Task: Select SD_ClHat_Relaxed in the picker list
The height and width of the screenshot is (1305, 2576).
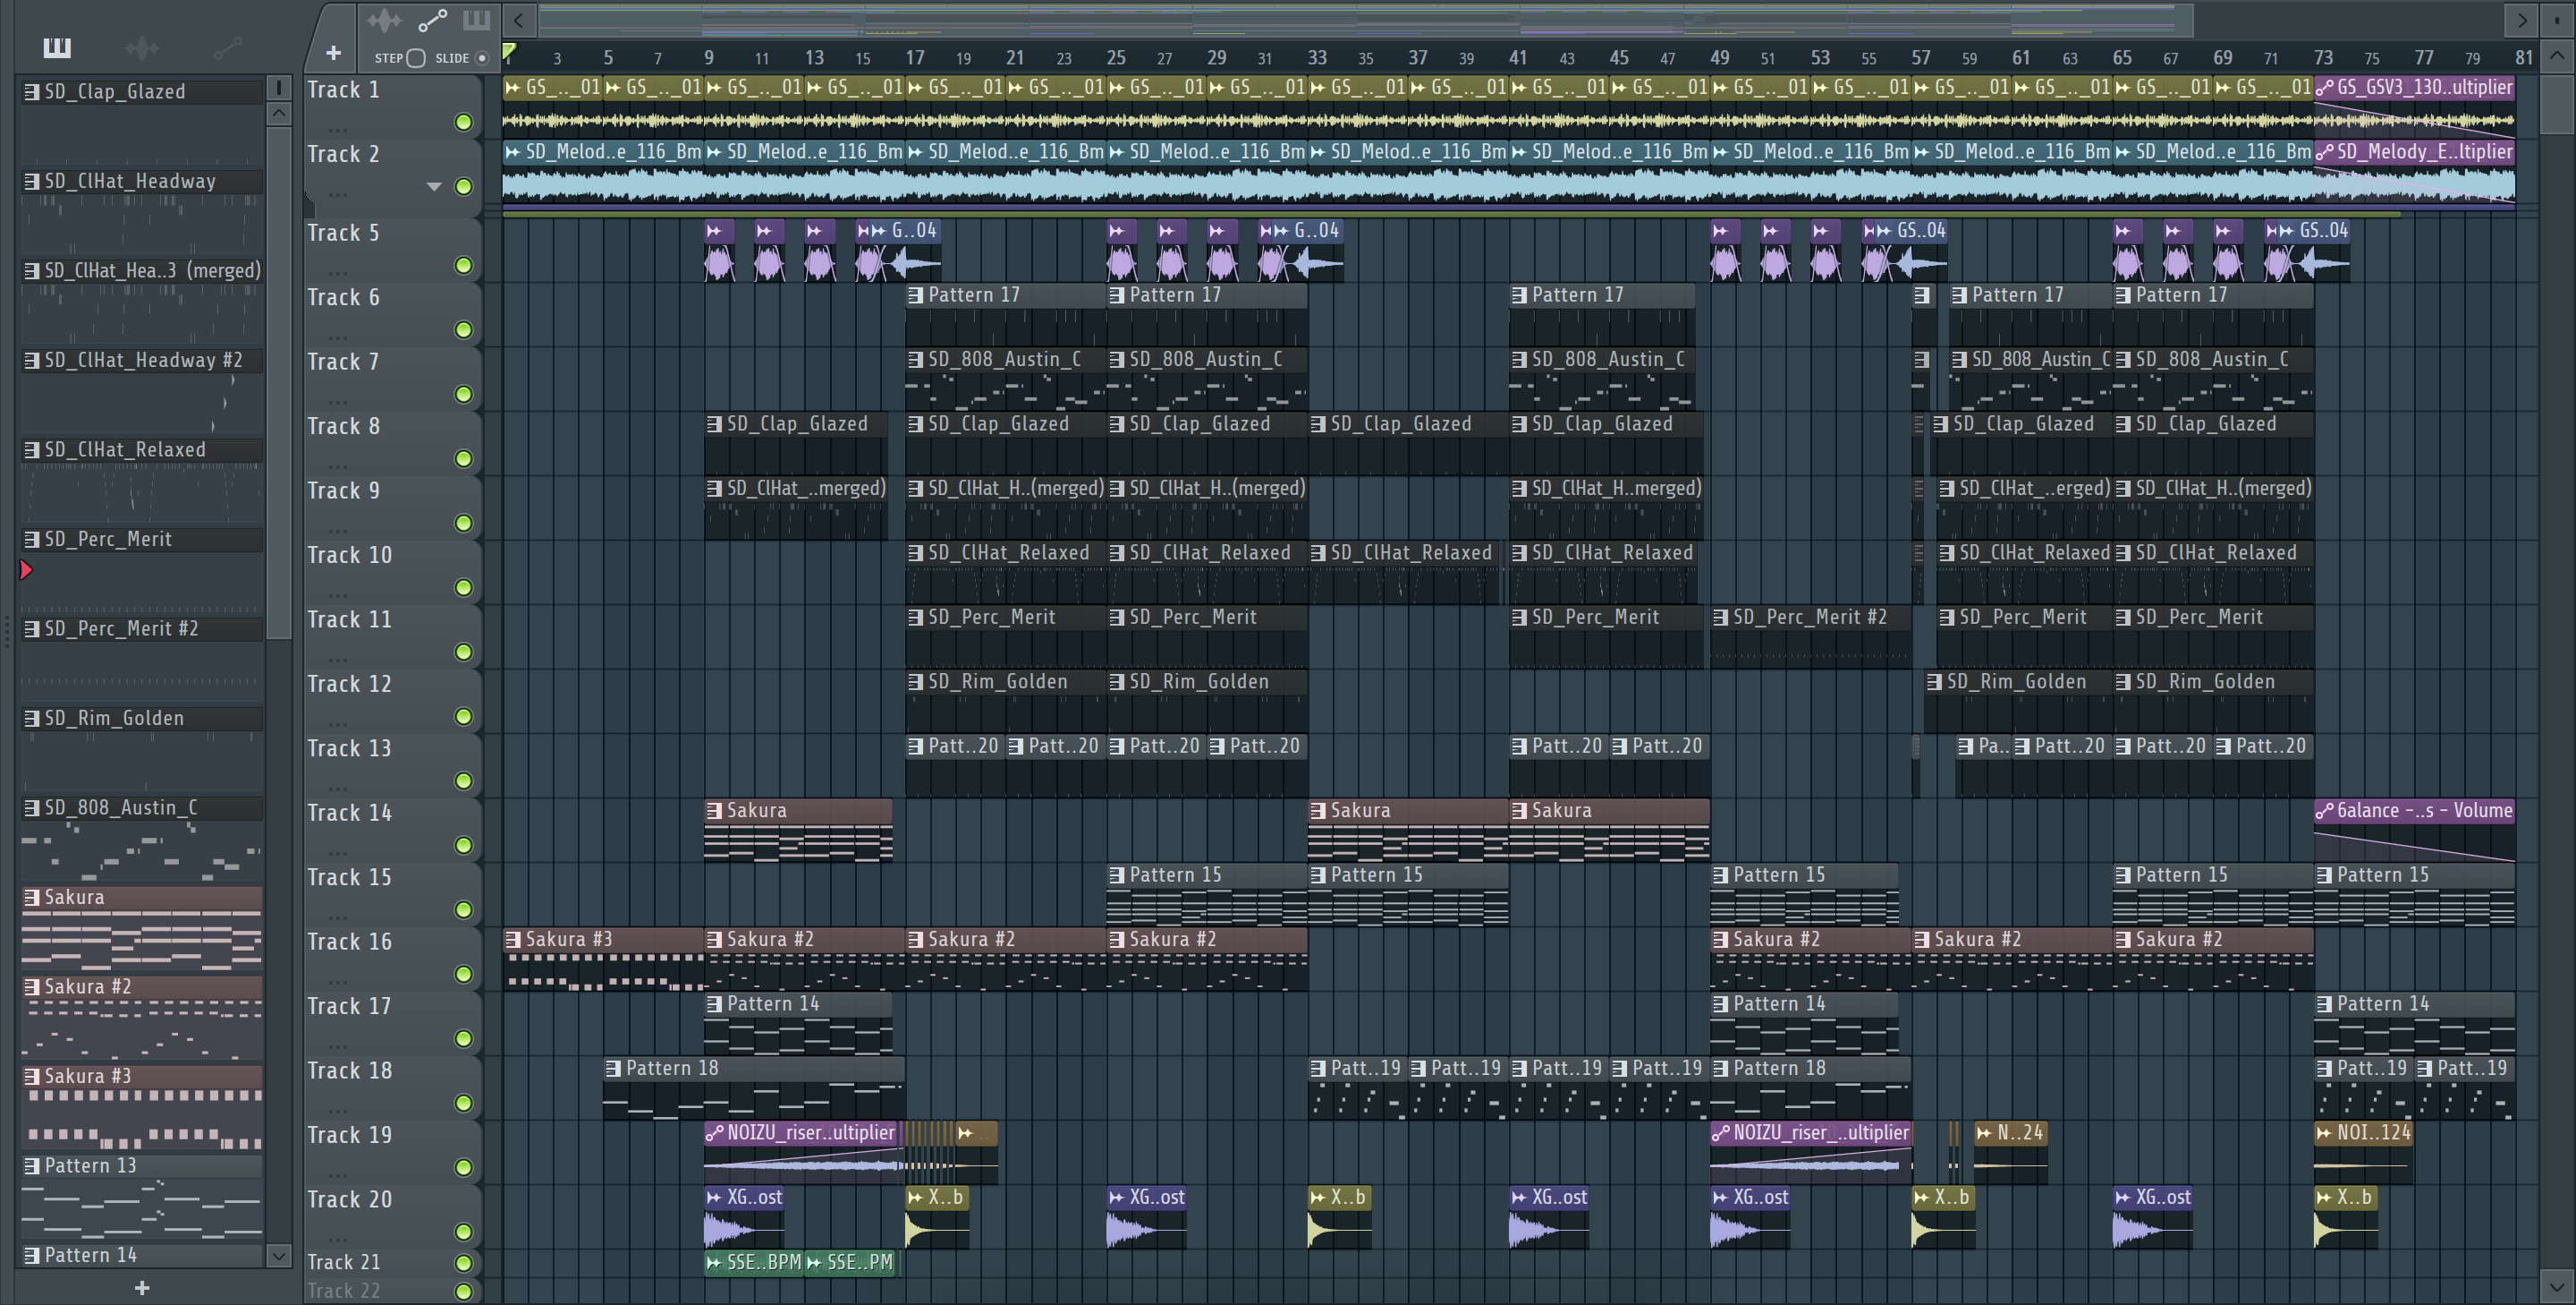Action: coord(142,449)
